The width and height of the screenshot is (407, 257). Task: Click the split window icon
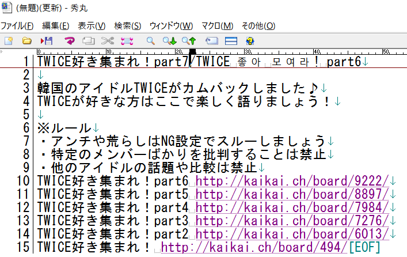[231, 41]
